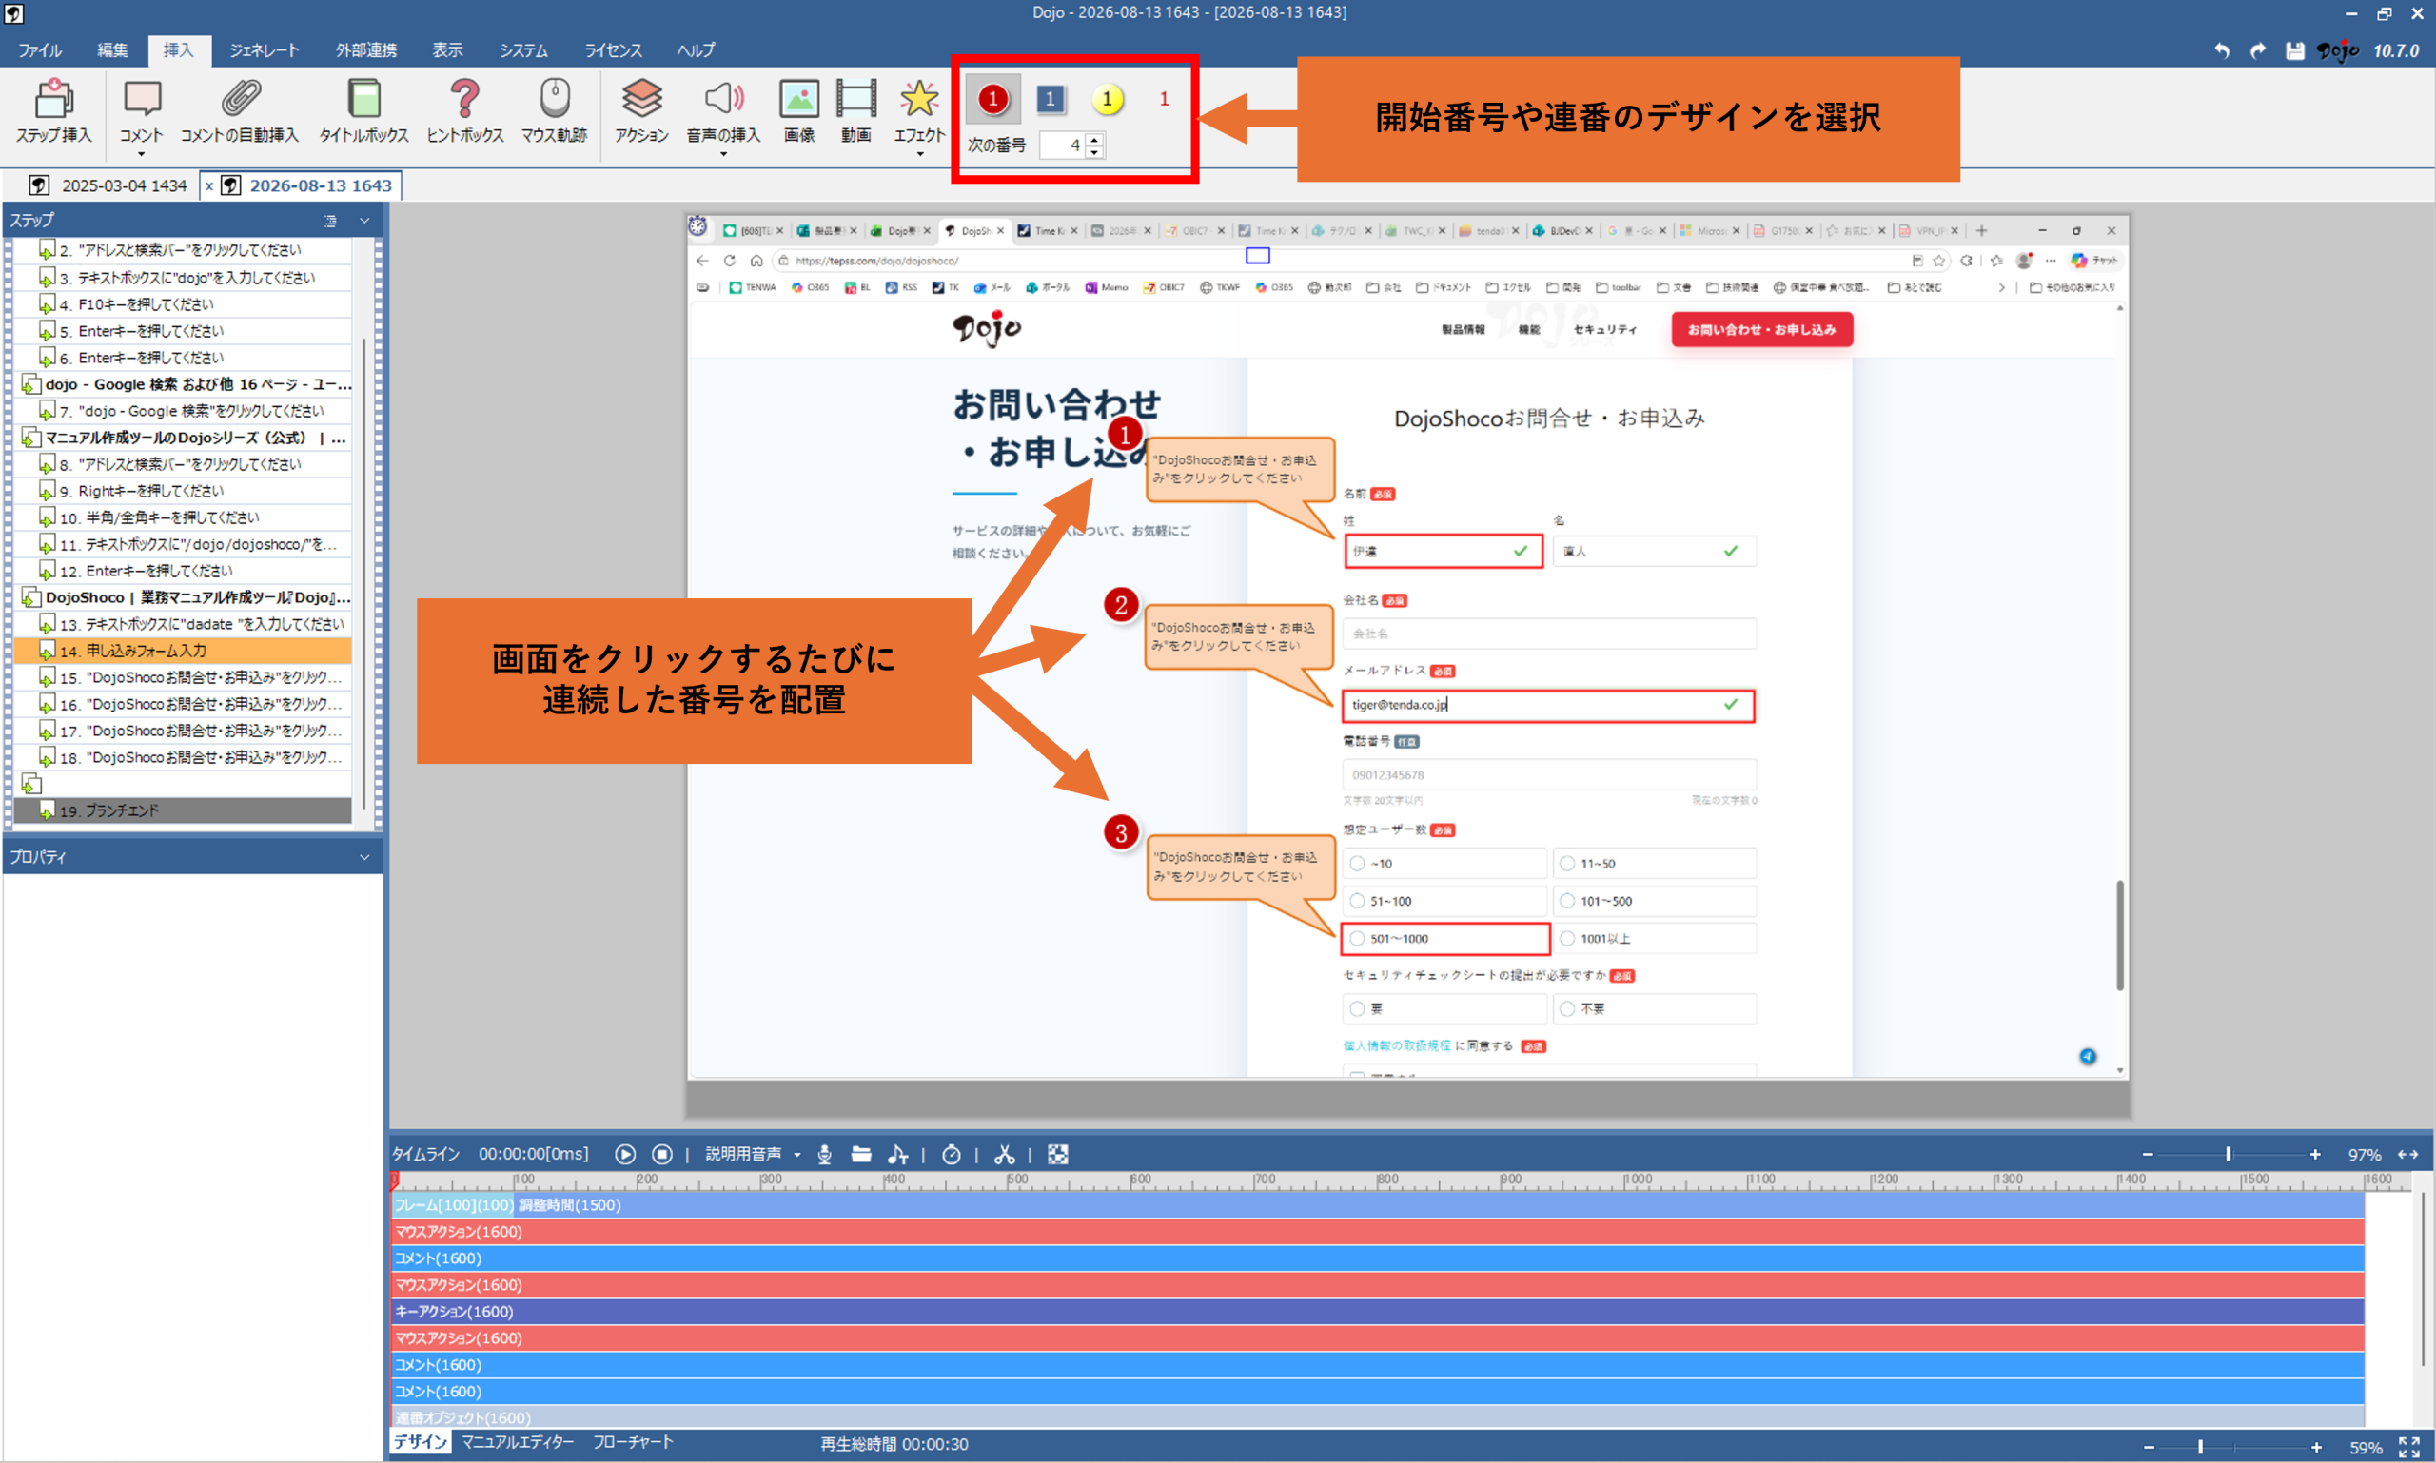The width and height of the screenshot is (2436, 1463).
Task: Select step 19. ブランチエンド
Action: (x=183, y=810)
